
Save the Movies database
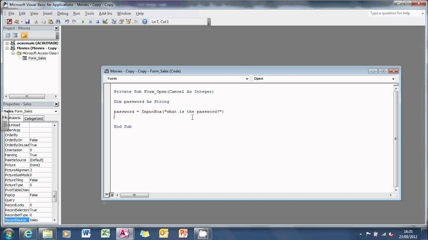click(x=27, y=22)
